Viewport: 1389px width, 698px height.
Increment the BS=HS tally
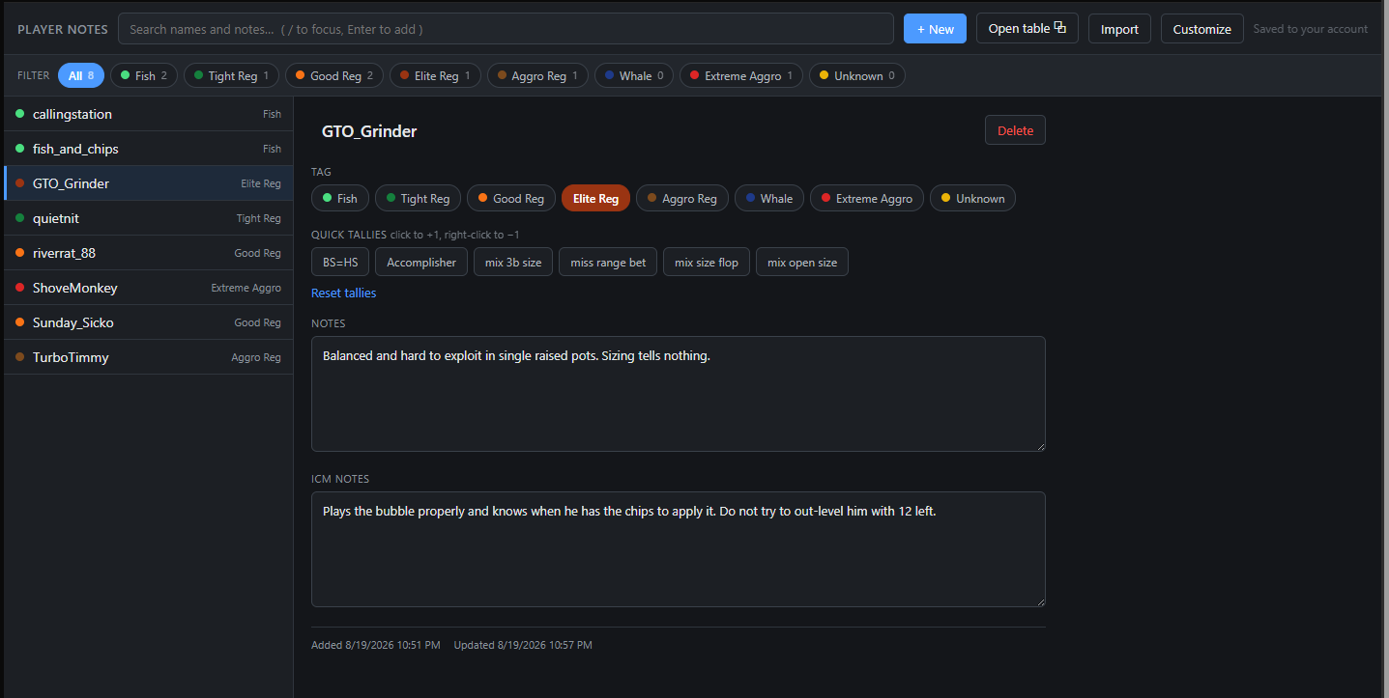coord(340,262)
